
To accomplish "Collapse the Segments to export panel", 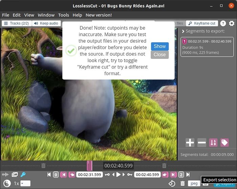I will coord(183,31).
